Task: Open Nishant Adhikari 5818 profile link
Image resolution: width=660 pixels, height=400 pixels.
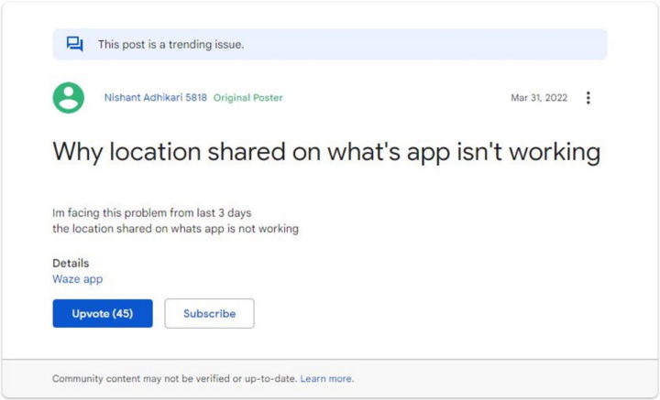Action: tap(154, 98)
